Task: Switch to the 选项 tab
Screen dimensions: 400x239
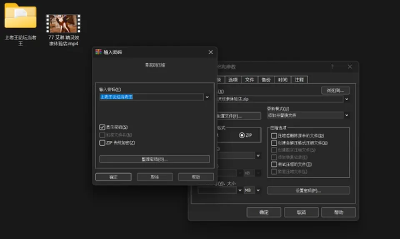Action: point(233,80)
